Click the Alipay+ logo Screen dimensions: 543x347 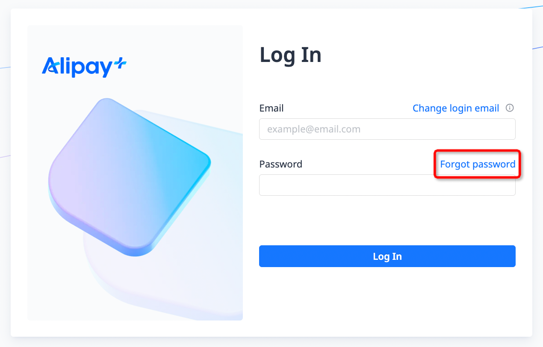point(84,68)
